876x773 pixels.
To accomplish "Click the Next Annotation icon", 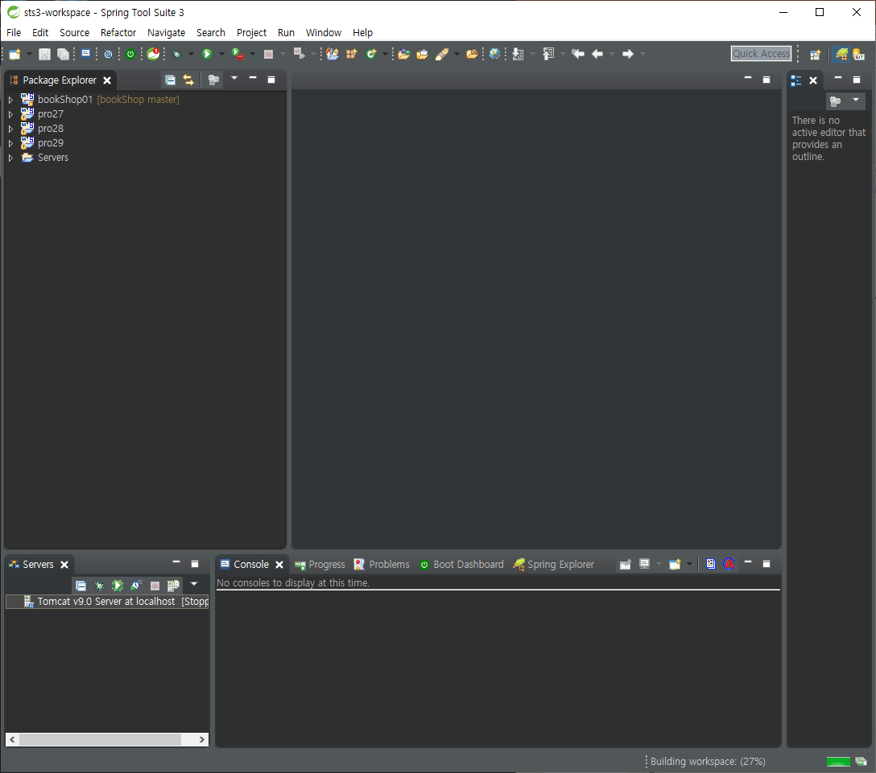I will point(518,54).
